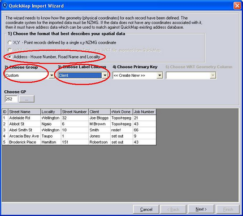Expand the Choose Label Column dropdown arrow
Screen dimensions: 243x216
coord(105,76)
